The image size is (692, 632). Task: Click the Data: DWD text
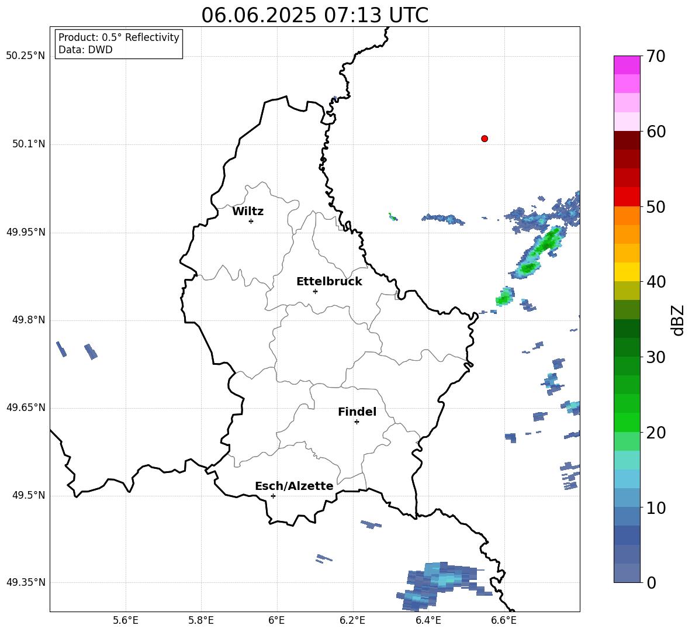tap(85, 50)
